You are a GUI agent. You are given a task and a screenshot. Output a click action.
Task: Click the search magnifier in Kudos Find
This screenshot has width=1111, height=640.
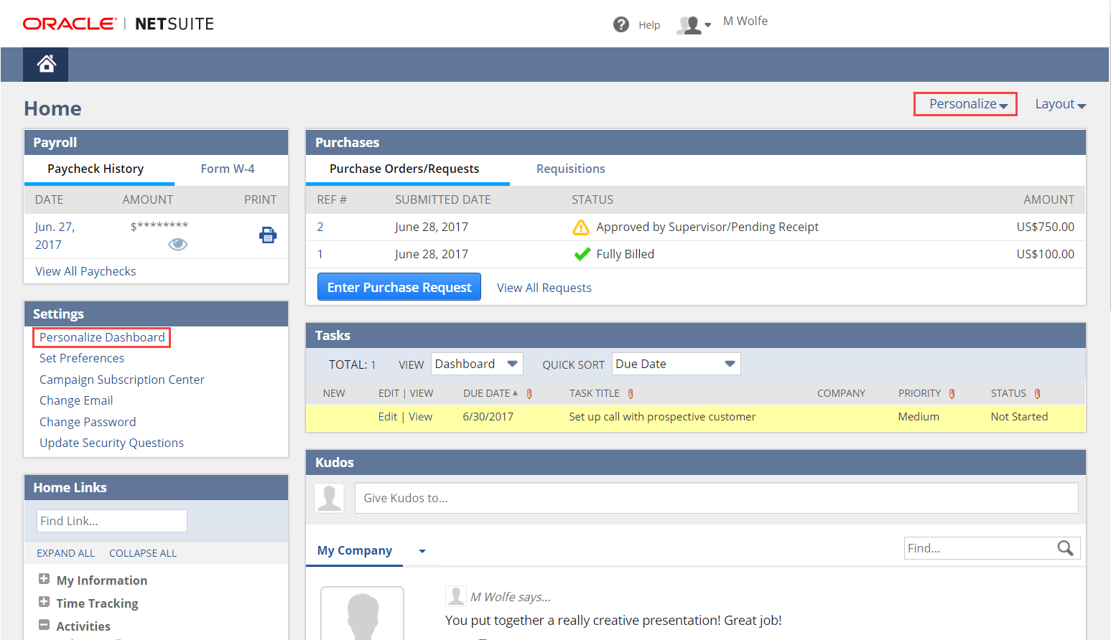click(x=1065, y=548)
